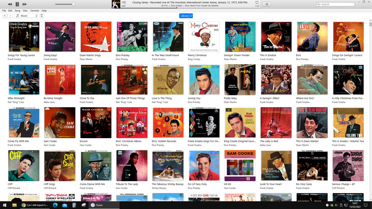Click the 'Tribute To The Lady' title
372x209 pixels.
click(126, 184)
